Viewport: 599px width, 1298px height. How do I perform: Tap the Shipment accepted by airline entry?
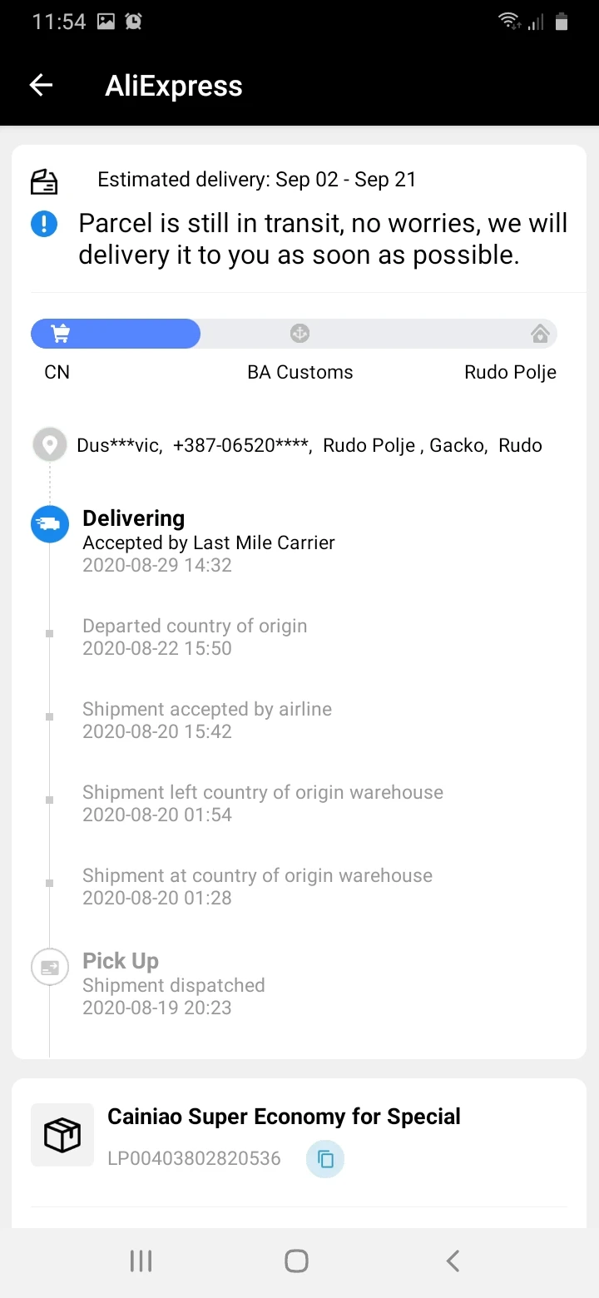tap(207, 720)
